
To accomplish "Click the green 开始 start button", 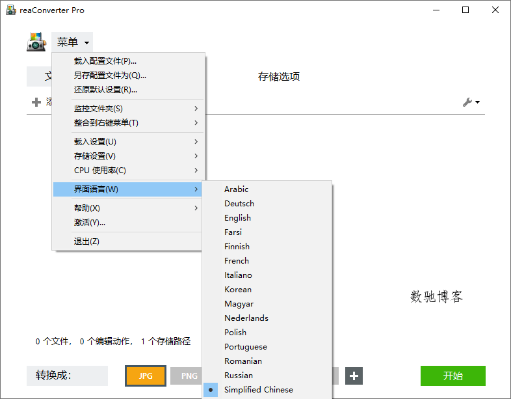I will 453,376.
